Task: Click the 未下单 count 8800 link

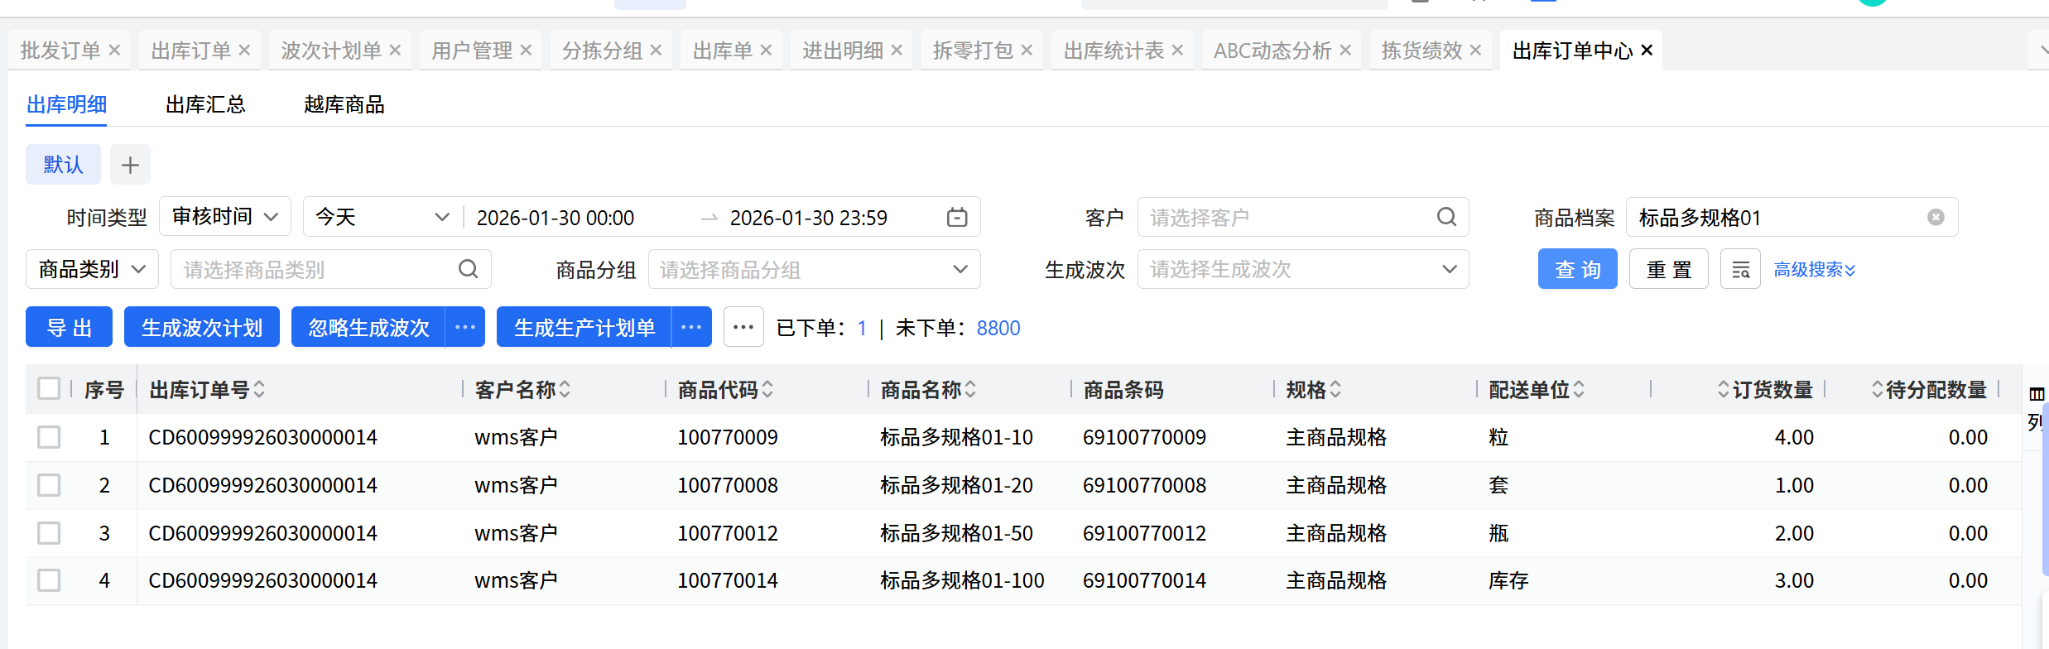Action: (x=998, y=328)
